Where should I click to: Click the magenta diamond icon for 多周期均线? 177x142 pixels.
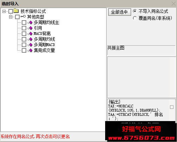coord(31,39)
